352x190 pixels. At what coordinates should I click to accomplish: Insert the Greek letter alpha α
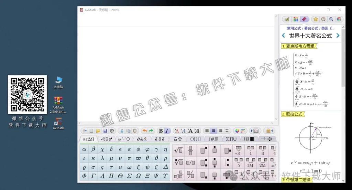[x=84, y=149]
